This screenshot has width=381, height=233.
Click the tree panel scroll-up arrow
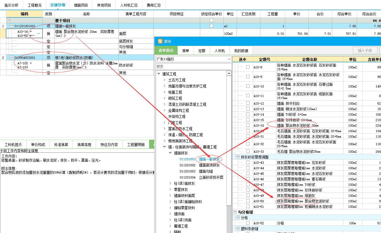click(x=229, y=74)
